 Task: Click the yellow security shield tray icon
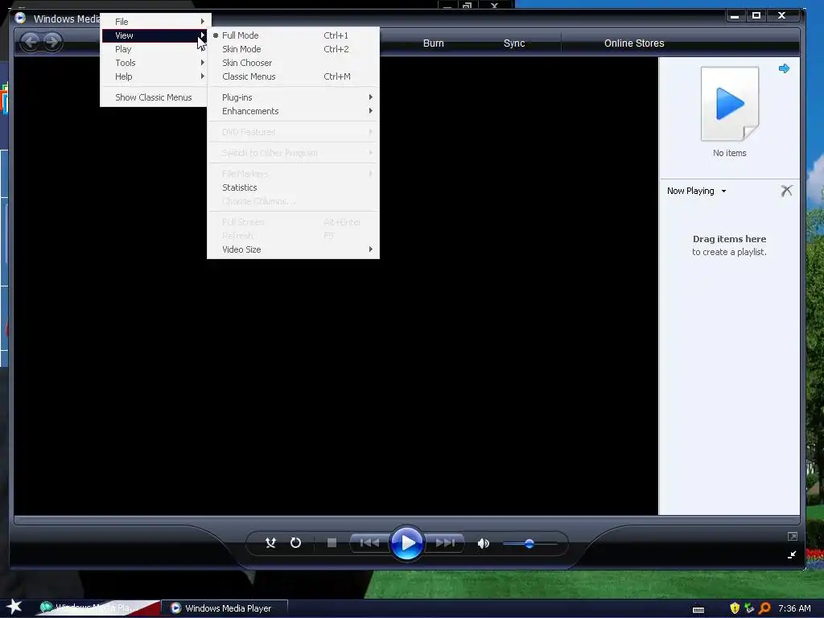coord(735,608)
